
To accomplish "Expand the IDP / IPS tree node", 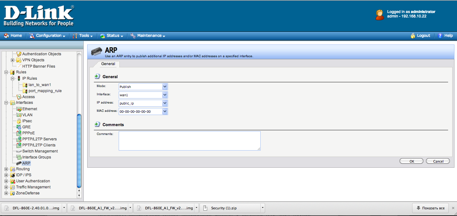I will click(x=6, y=175).
